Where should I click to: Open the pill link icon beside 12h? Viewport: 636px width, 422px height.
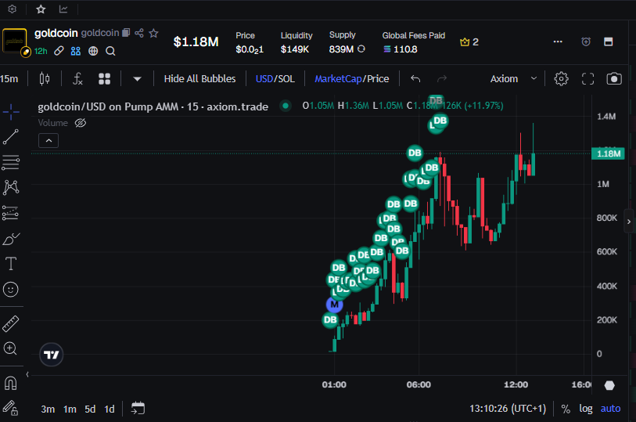[x=59, y=51]
